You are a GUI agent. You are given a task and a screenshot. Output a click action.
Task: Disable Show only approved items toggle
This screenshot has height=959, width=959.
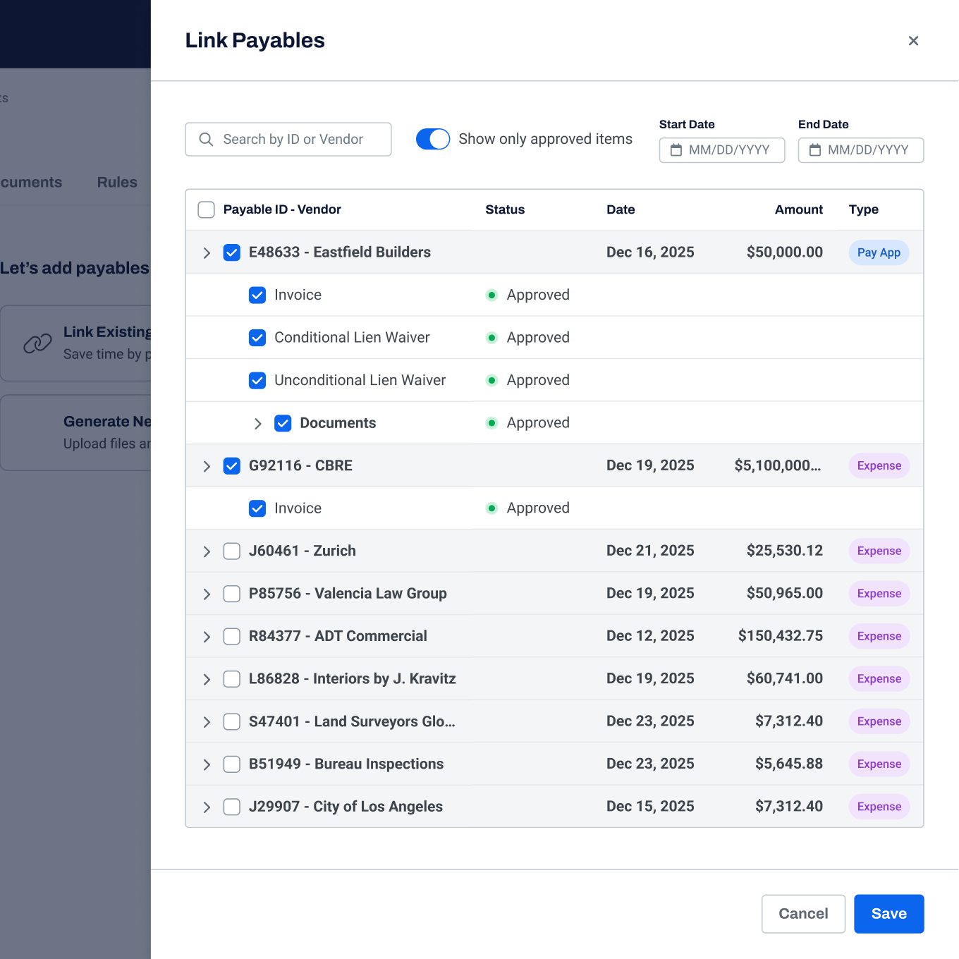(432, 139)
